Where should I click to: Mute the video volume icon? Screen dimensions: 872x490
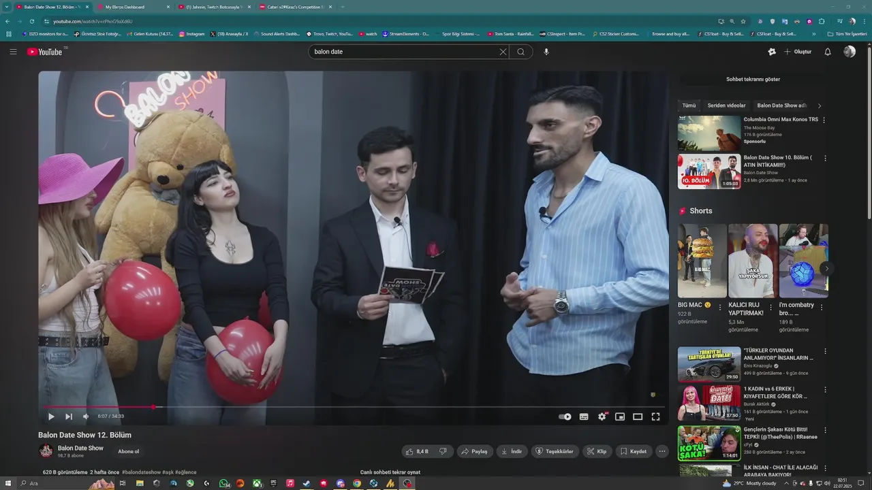click(x=86, y=416)
